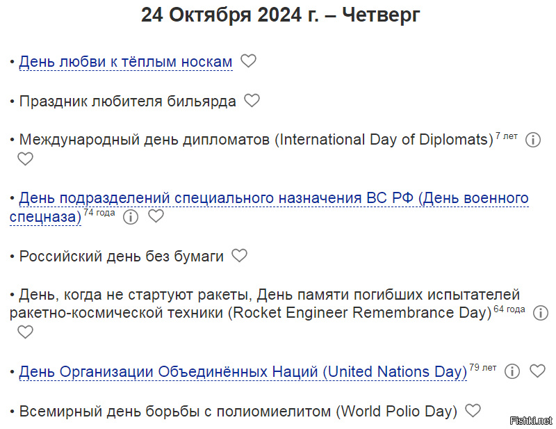
Task: Show info for День военного спецназа
Action: [x=131, y=216]
